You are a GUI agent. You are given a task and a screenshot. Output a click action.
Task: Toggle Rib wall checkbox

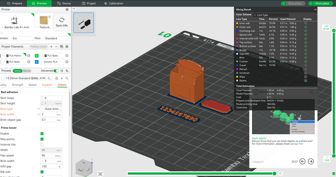tap(42, 172)
